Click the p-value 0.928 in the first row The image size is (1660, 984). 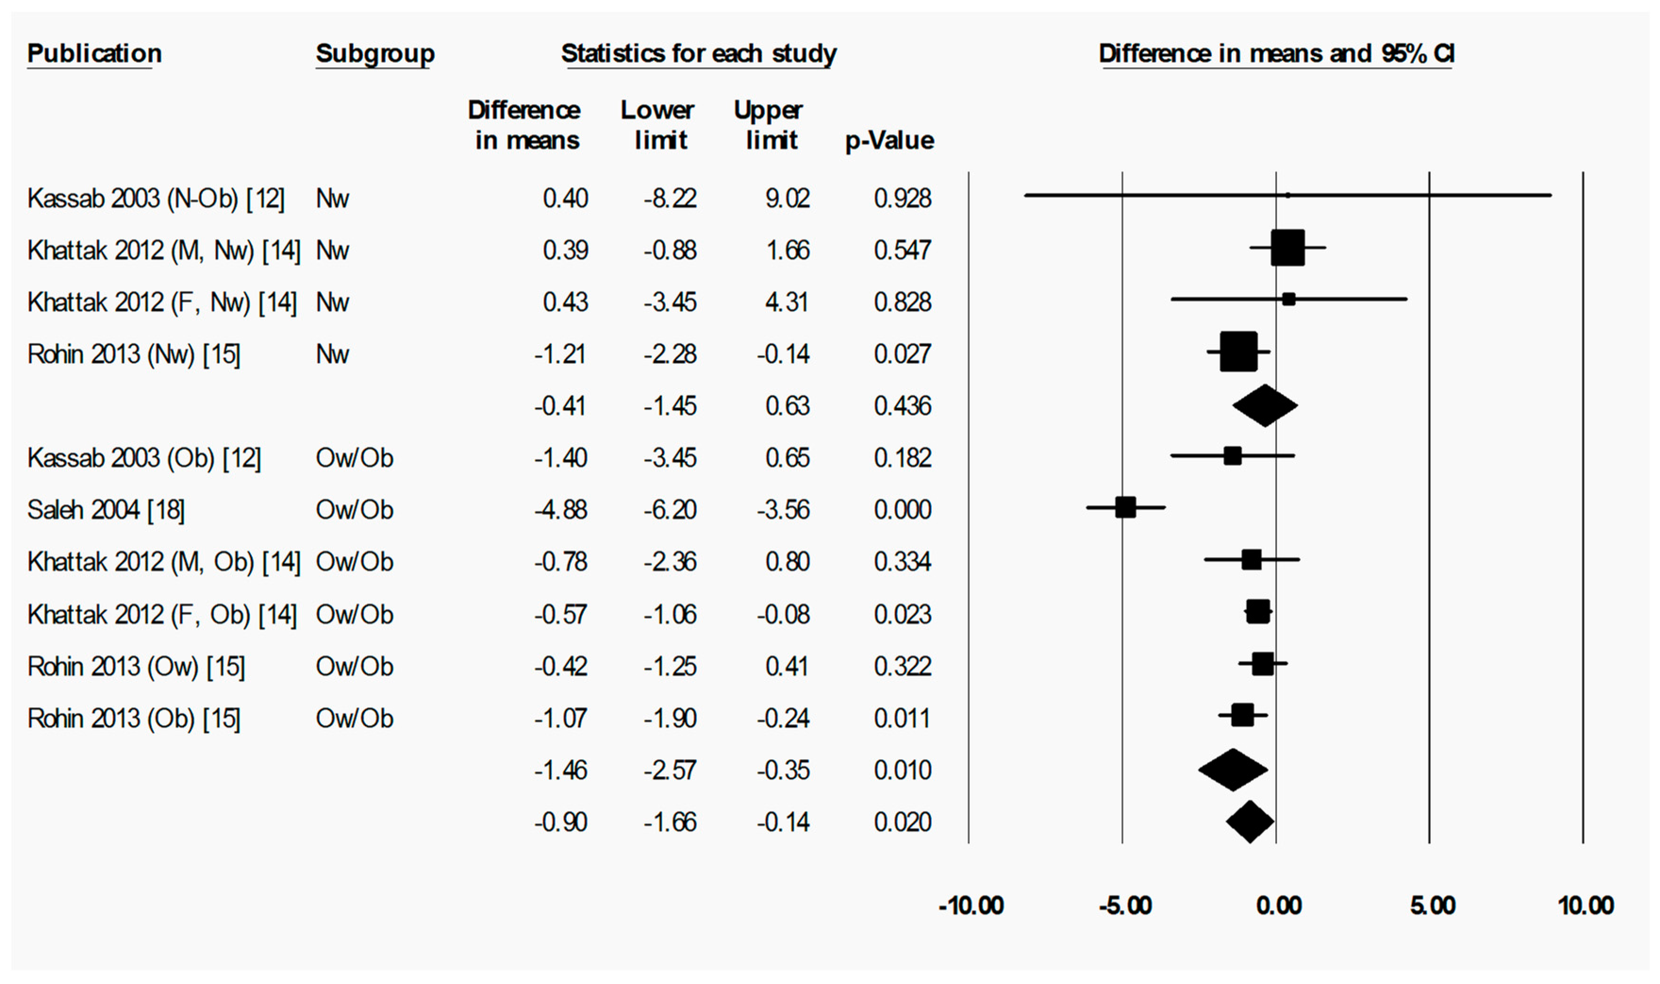coord(902,198)
